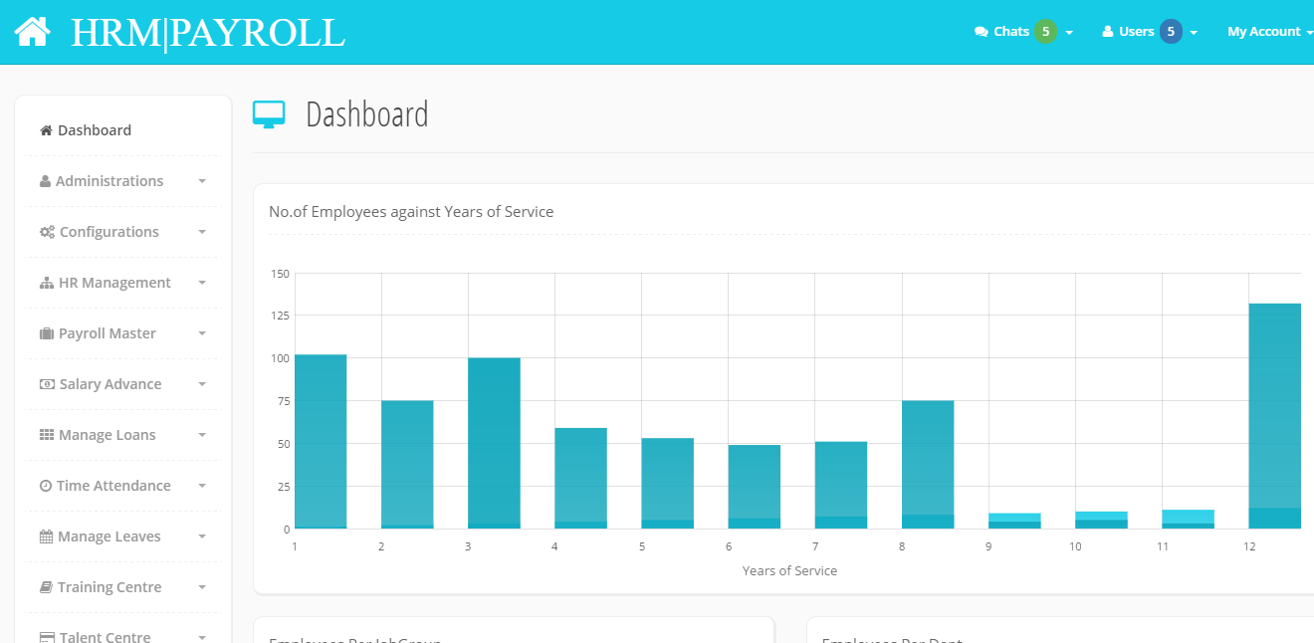Click the Training Centre book icon

(46, 587)
